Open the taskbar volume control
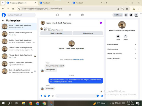The width and height of the screenshot is (142, 106). pos(120,103)
